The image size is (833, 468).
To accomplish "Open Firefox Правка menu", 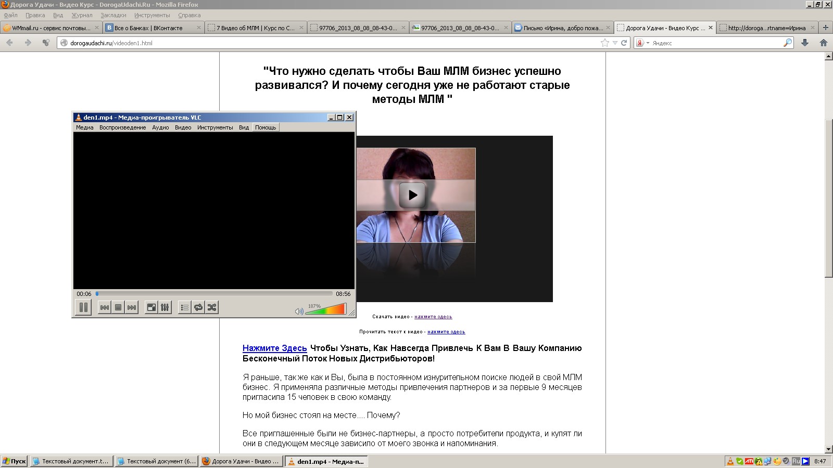I will (x=35, y=15).
